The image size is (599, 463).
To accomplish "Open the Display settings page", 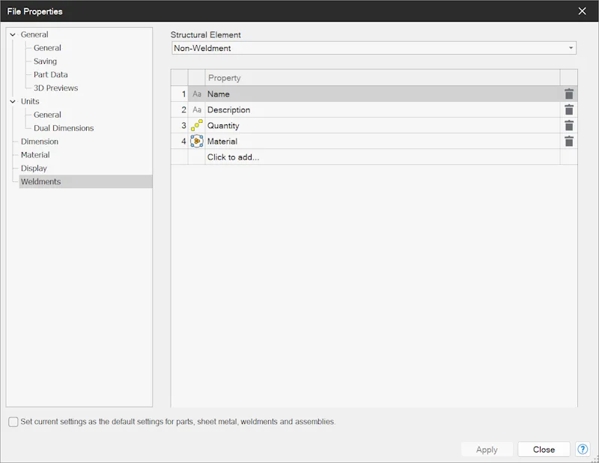I will 34,169.
